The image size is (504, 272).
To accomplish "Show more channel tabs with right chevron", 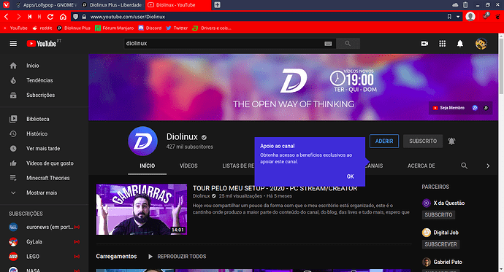I will (488, 166).
